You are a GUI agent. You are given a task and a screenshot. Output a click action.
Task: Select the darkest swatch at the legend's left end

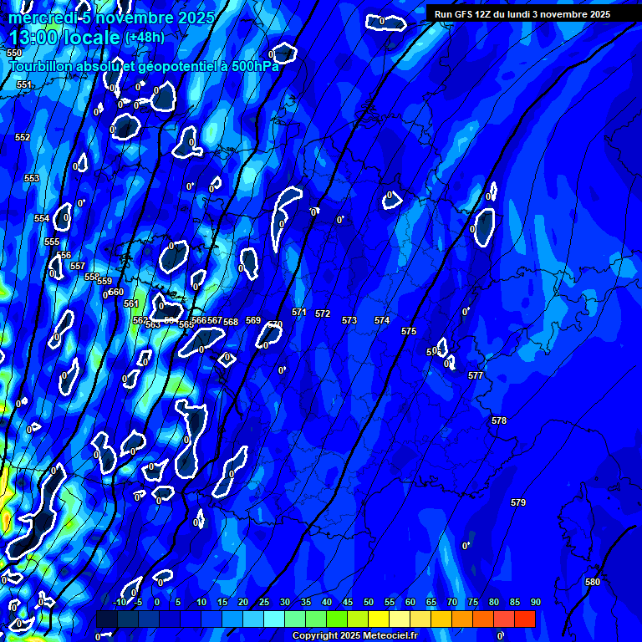tap(106, 619)
